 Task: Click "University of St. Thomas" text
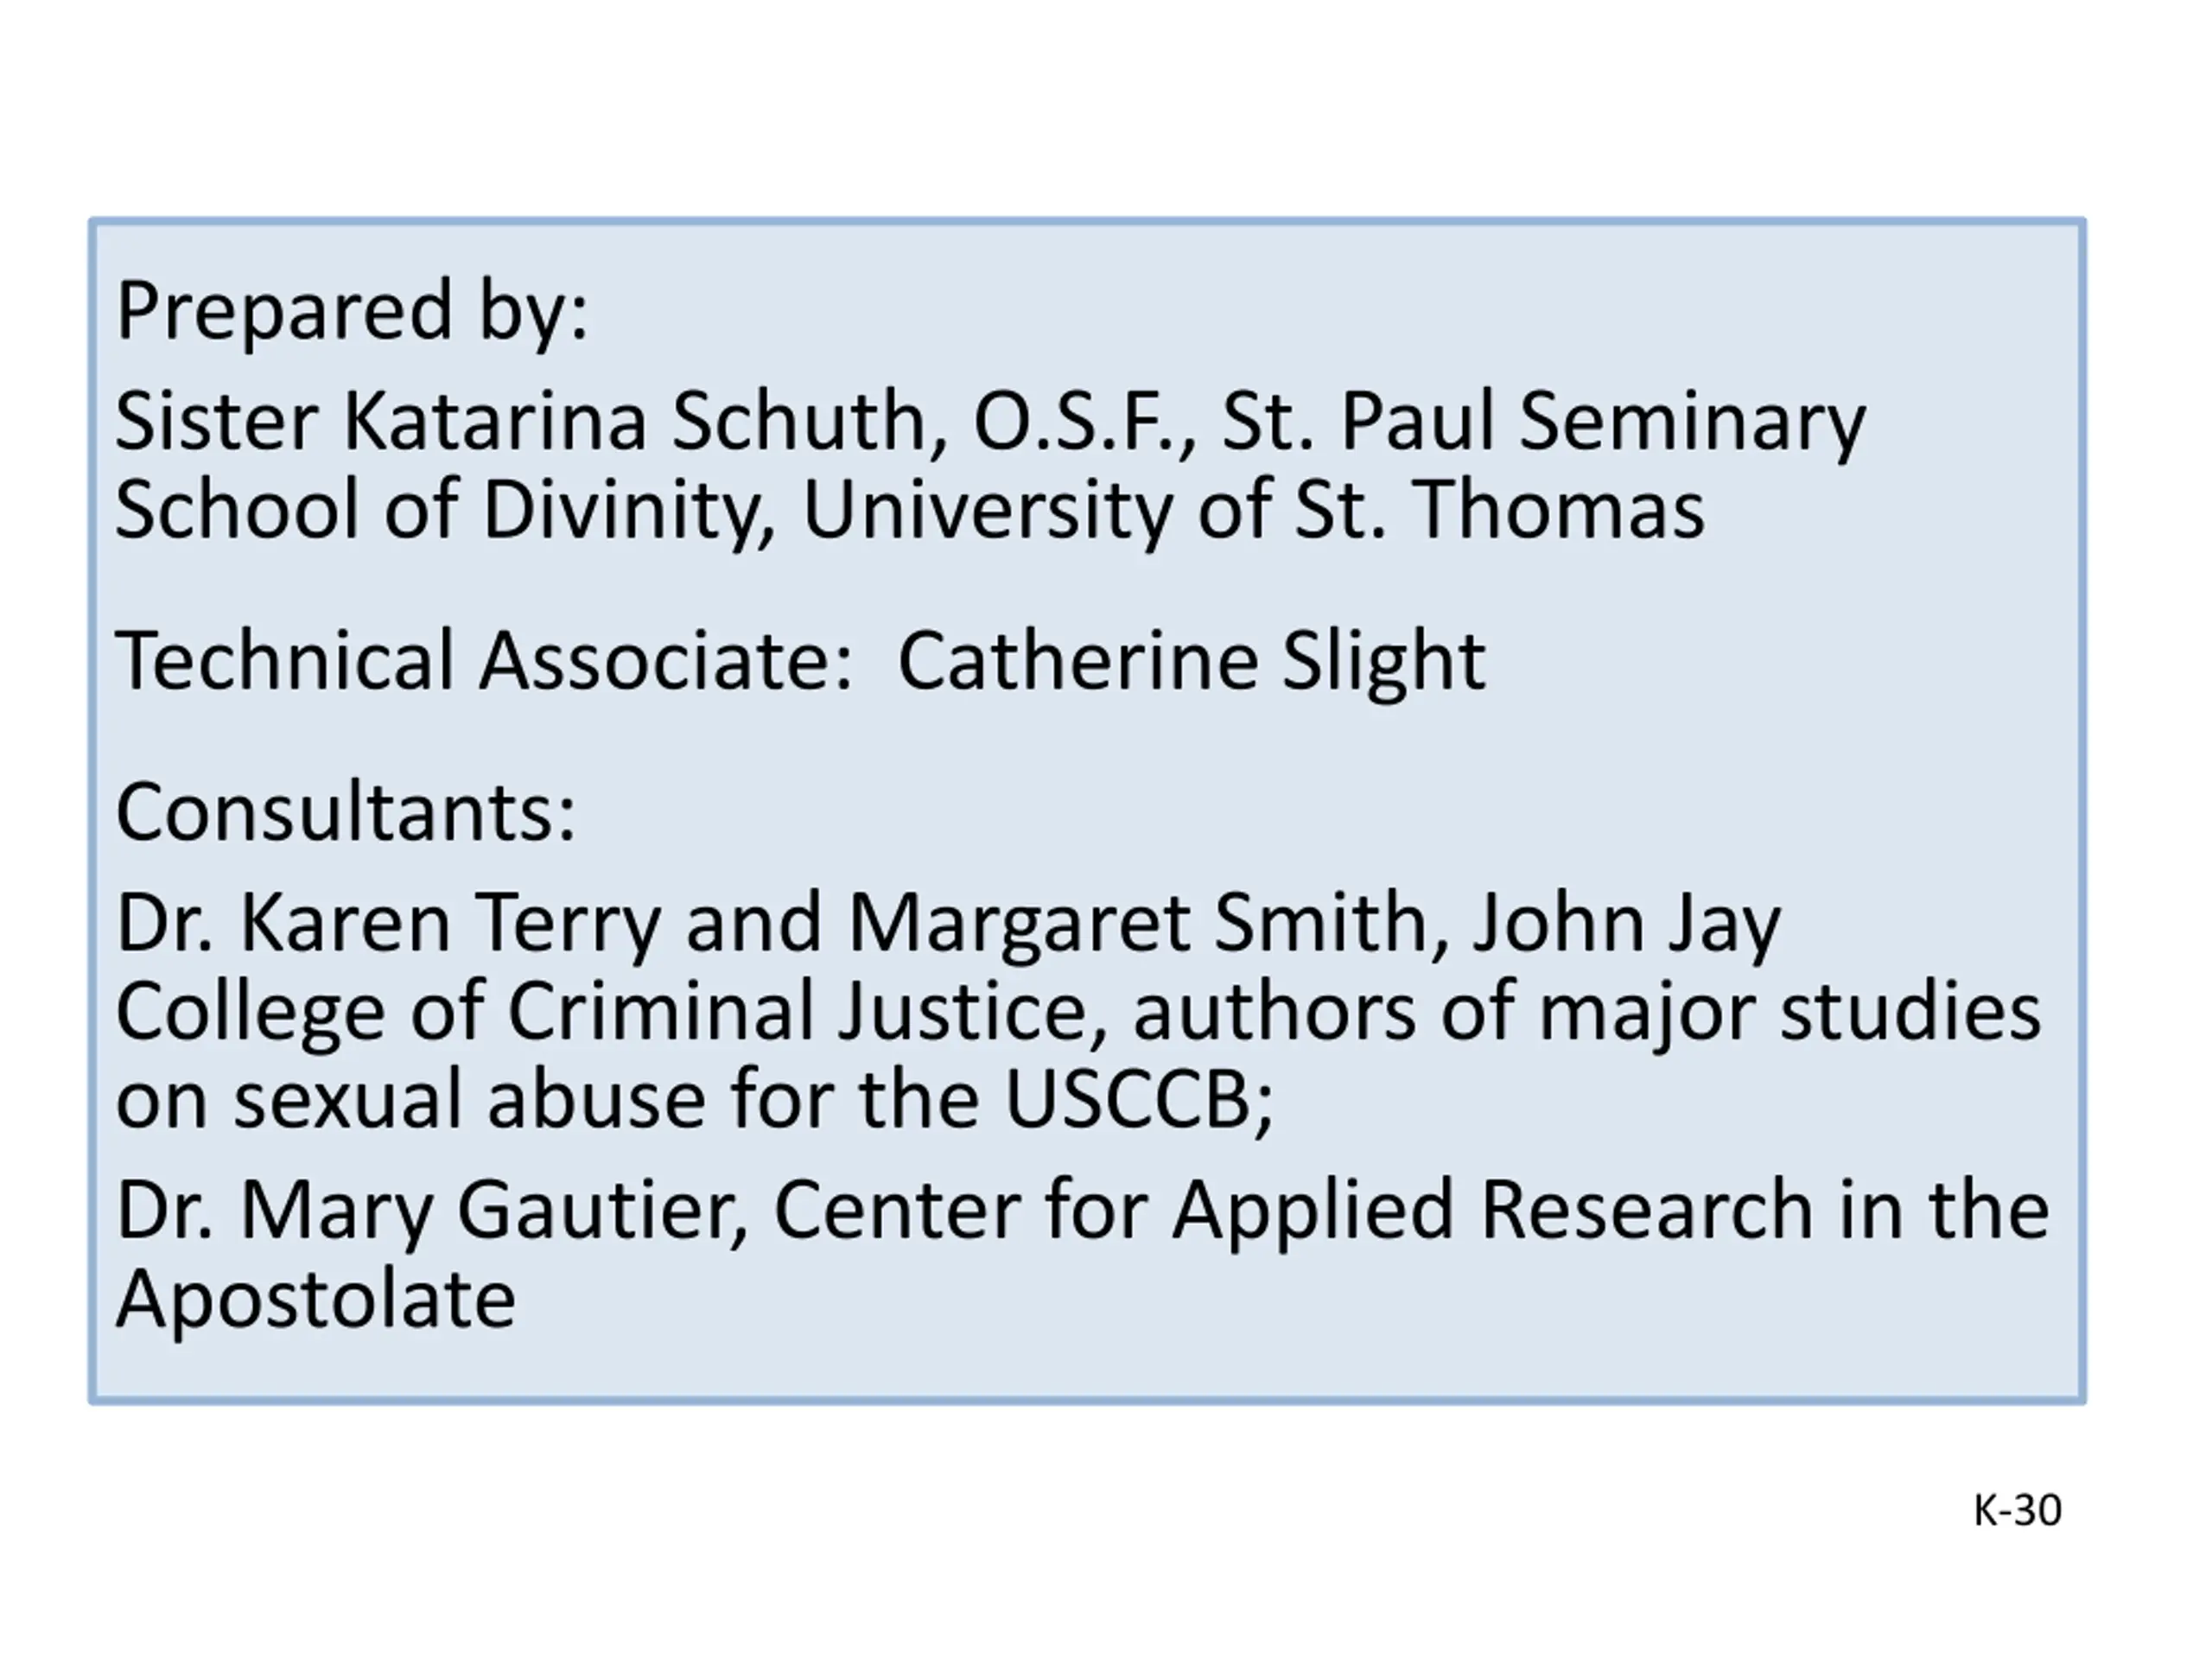[1252, 510]
